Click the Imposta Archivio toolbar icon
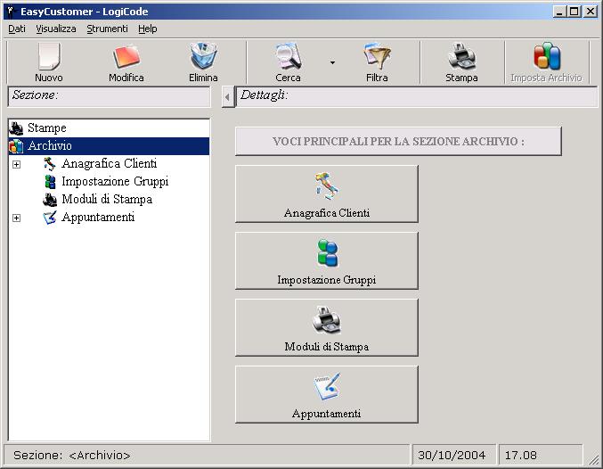The height and width of the screenshot is (469, 603). (546, 58)
